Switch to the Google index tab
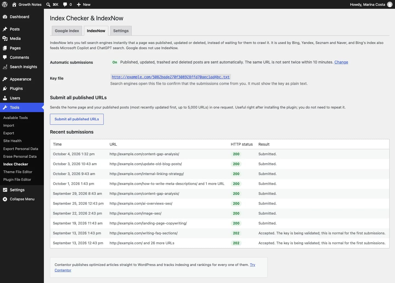 click(x=67, y=31)
